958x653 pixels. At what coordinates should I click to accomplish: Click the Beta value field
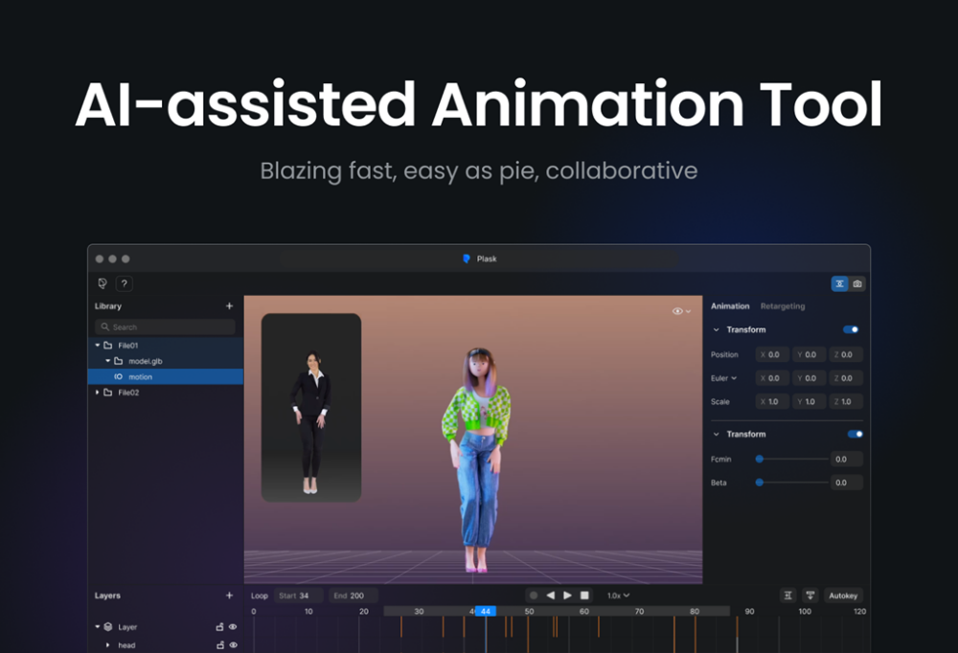[846, 483]
